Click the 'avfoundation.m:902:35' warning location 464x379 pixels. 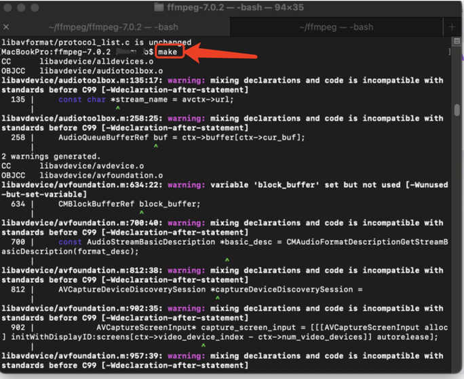(82, 308)
